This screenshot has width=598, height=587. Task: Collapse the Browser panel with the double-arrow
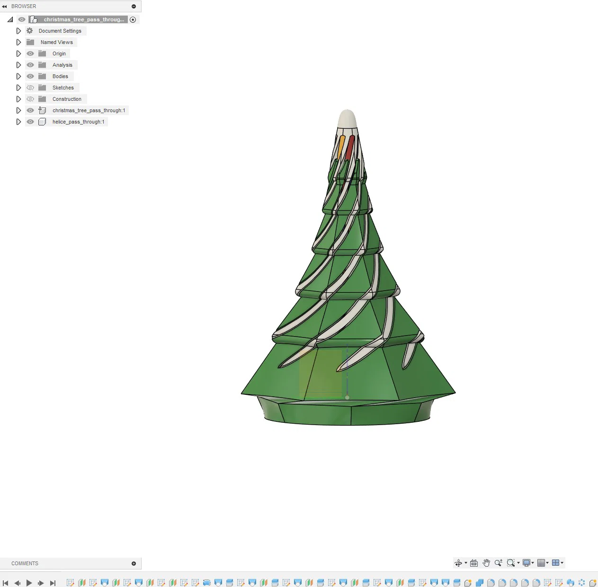[x=4, y=6]
